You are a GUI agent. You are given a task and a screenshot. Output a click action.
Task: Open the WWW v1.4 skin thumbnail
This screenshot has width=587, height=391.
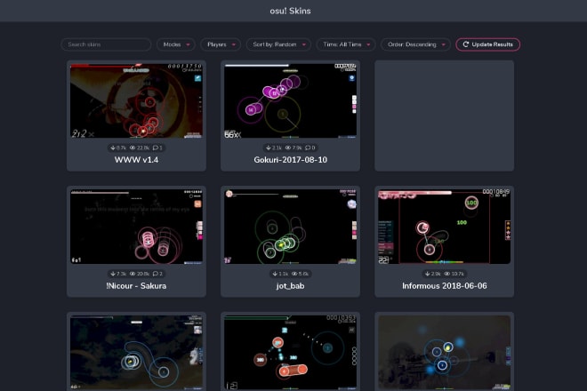point(136,100)
